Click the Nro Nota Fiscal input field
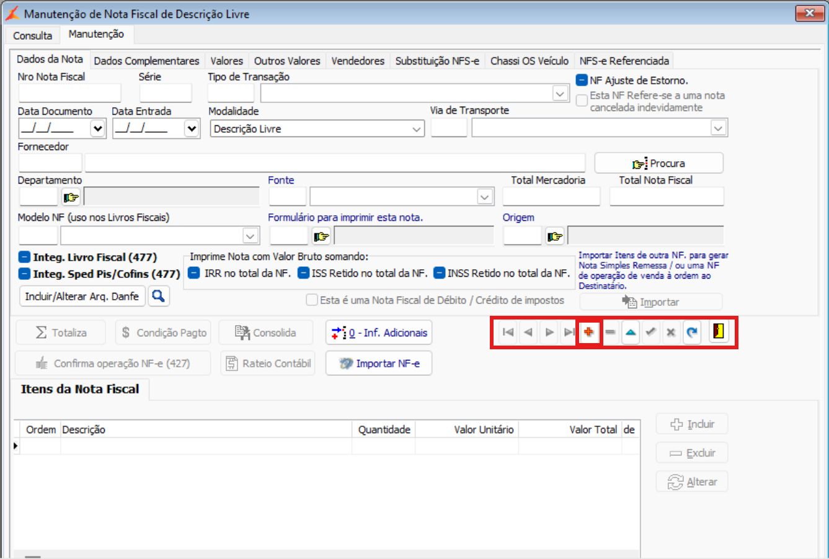 click(69, 94)
